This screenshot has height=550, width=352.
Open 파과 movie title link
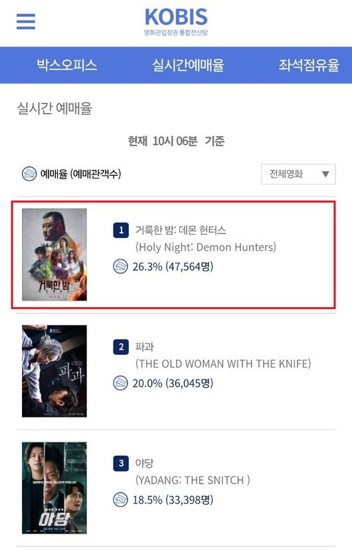pyautogui.click(x=144, y=346)
